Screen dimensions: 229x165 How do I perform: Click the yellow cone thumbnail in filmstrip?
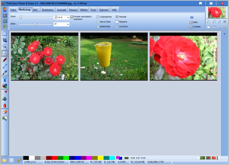[202, 158]
